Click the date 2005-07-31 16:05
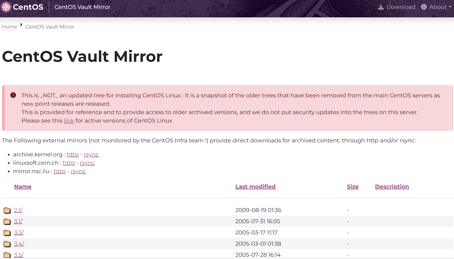Image resolution: width=454 pixels, height=259 pixels. tap(258, 221)
